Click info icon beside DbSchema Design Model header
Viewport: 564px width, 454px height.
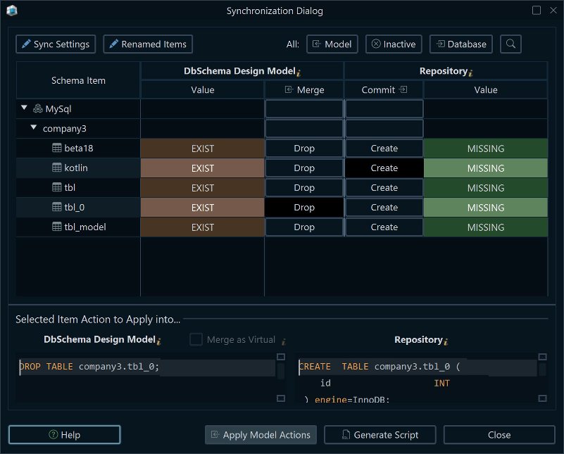tap(299, 72)
